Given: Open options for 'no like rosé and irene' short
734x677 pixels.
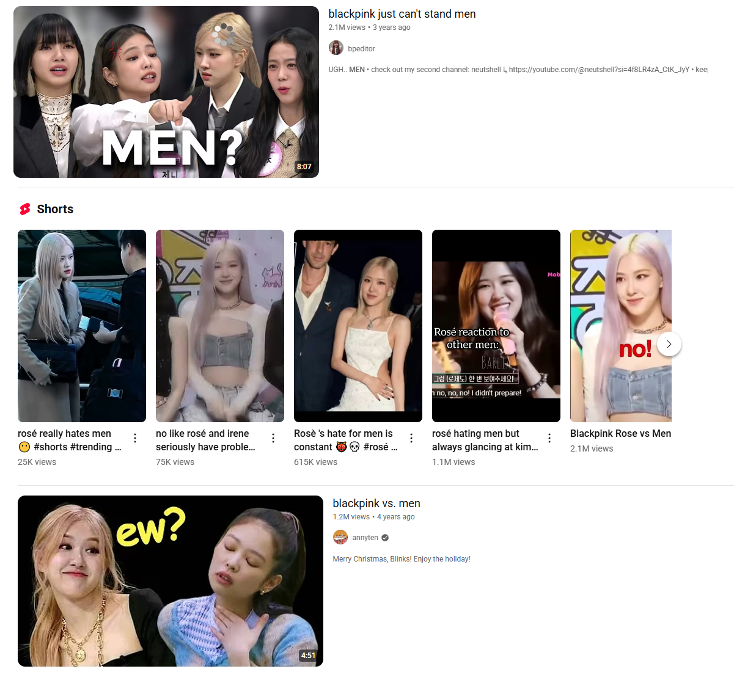Looking at the screenshot, I should (273, 438).
